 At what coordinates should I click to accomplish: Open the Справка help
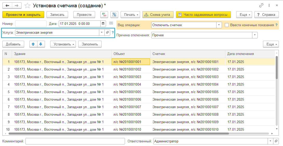click(267, 15)
